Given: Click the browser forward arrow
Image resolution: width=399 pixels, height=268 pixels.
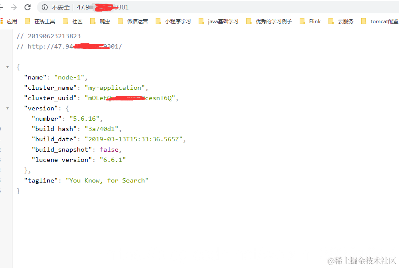Looking at the screenshot, I should (x=14, y=7).
